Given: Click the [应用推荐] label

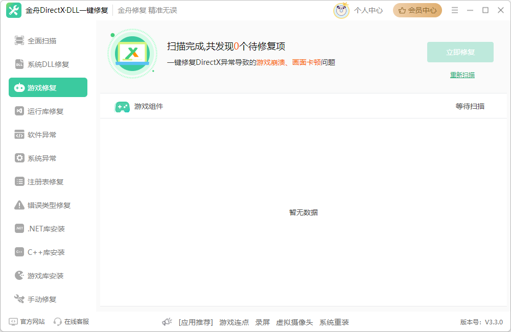Looking at the screenshot, I should 196,322.
